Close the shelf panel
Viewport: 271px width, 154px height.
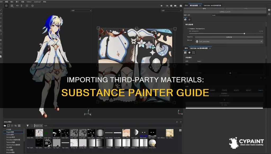(x=181, y=122)
